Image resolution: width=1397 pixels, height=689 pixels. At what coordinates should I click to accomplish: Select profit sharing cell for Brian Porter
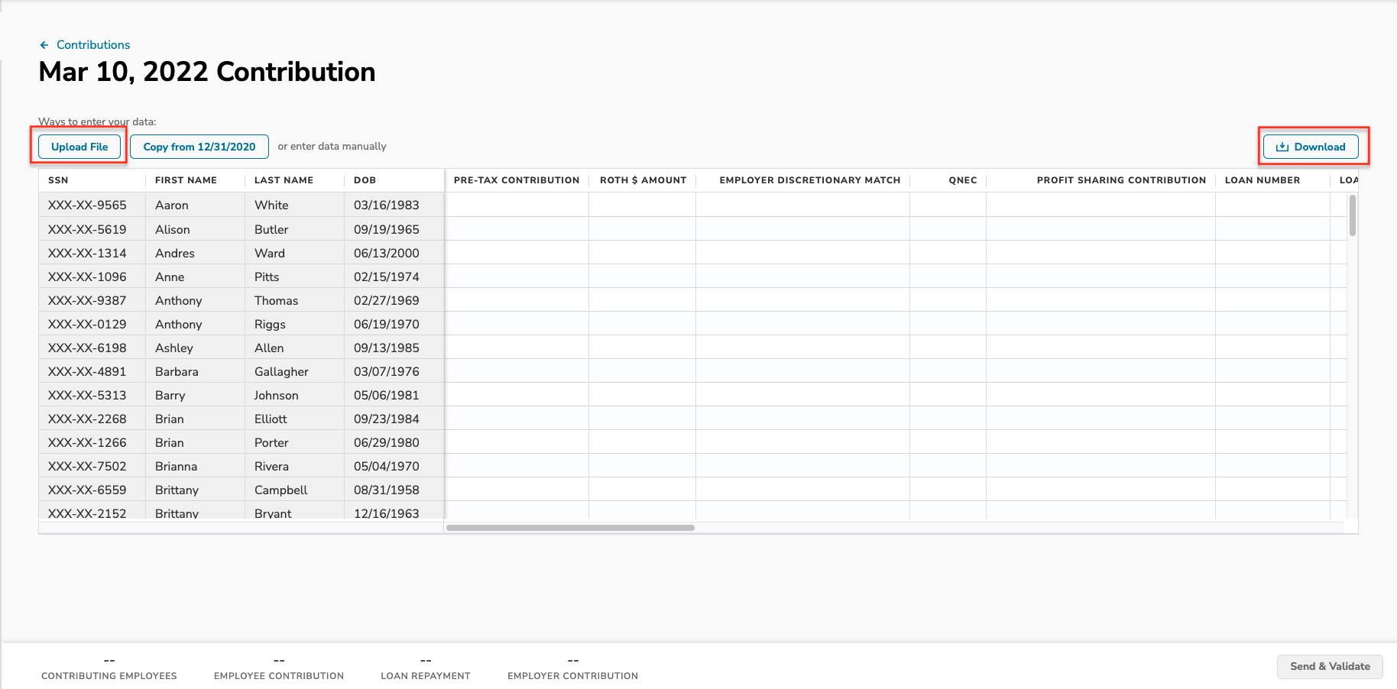click(x=1101, y=442)
